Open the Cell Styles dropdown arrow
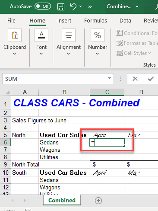 150,53
